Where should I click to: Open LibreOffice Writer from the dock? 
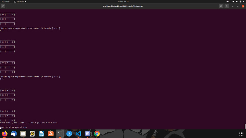[x=42, y=134]
